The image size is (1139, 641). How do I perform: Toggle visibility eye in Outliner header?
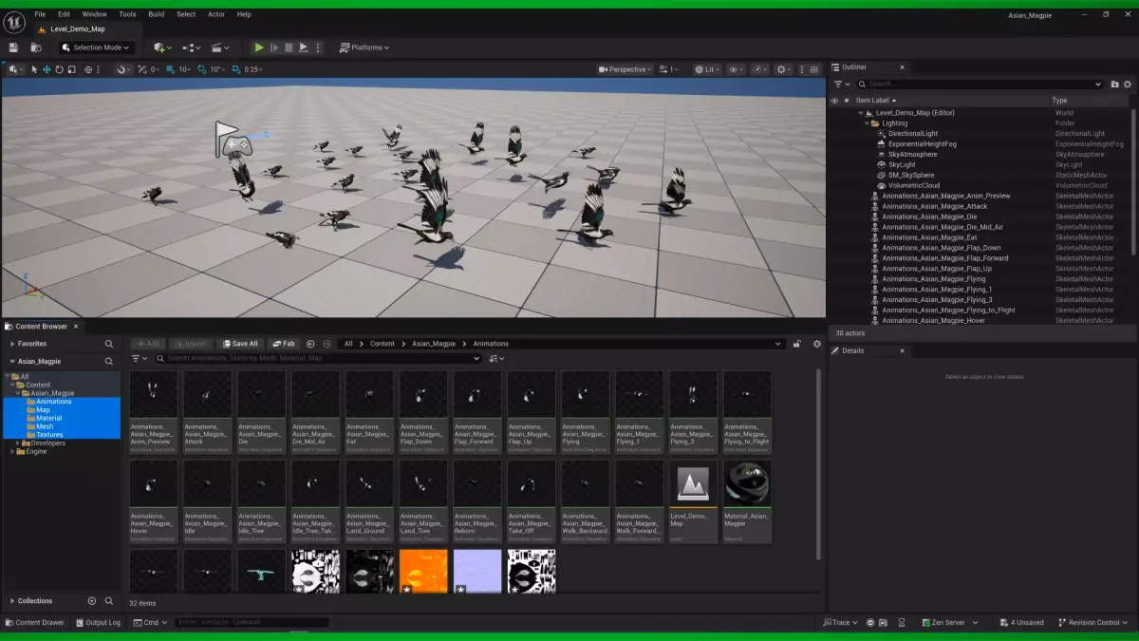point(835,100)
